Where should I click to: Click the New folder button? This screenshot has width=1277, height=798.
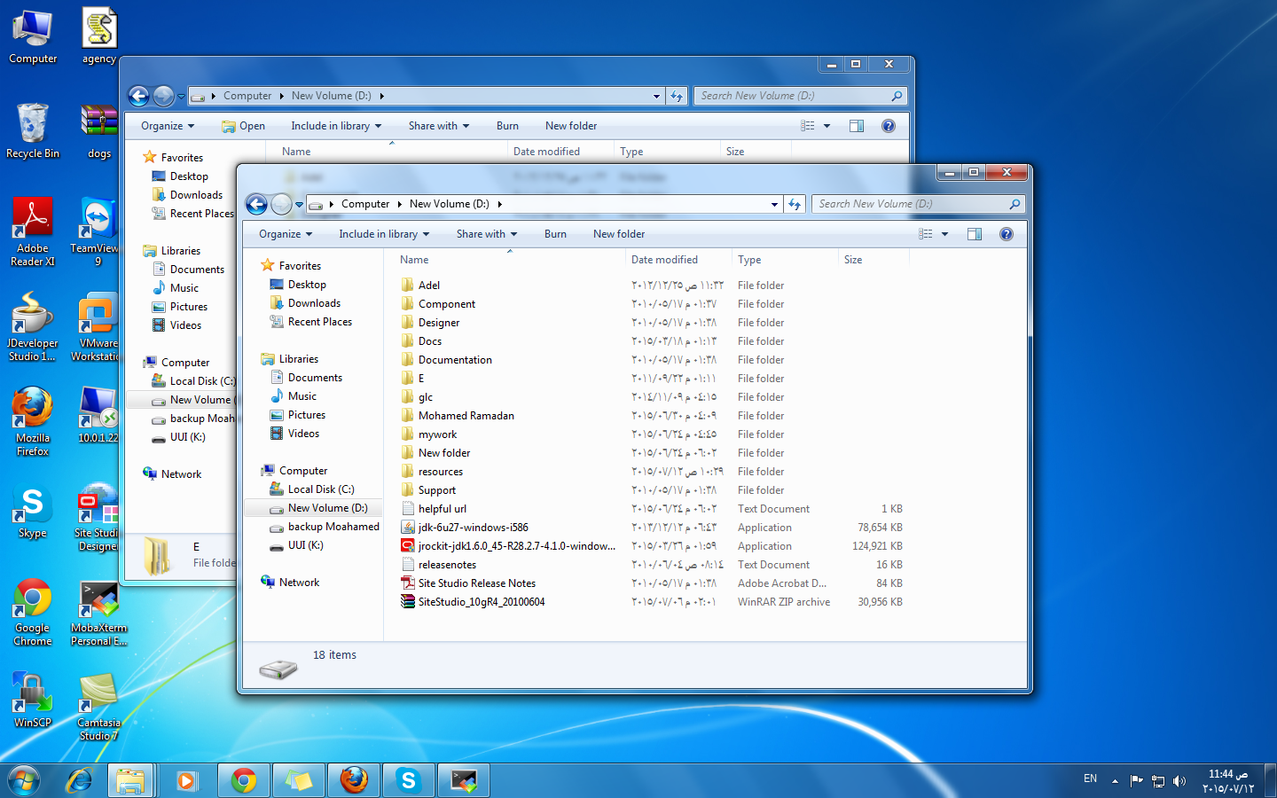(618, 233)
